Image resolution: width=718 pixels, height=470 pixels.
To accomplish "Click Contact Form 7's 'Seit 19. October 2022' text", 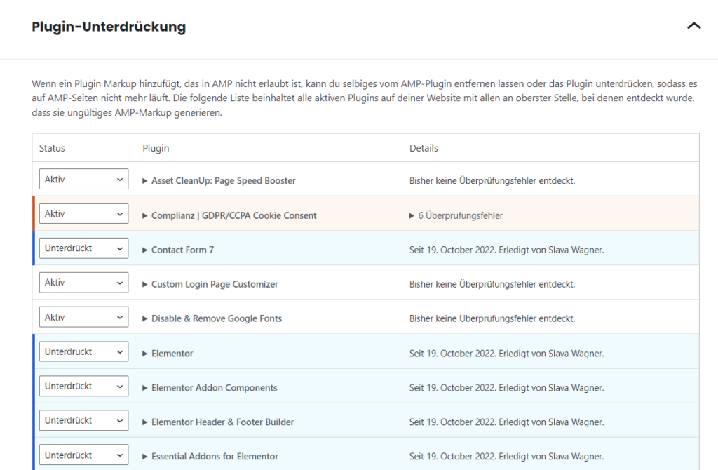I will point(506,250).
